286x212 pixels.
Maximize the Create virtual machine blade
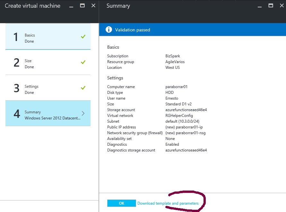(x=82, y=6)
